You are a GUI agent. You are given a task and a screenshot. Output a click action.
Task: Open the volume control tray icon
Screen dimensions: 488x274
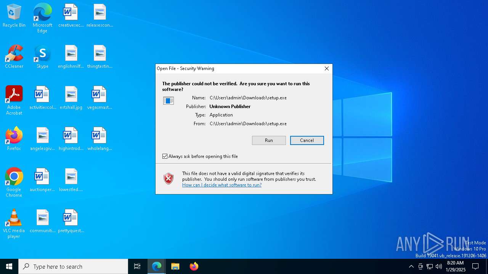pos(439,266)
